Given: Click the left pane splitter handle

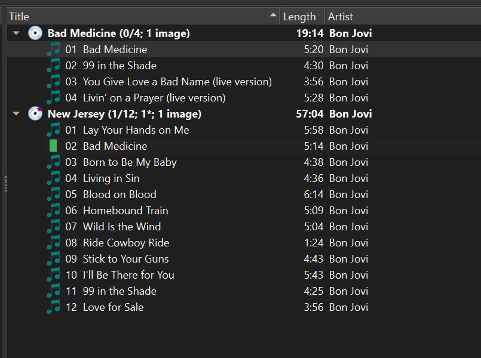Looking at the screenshot, I should [x=5, y=184].
